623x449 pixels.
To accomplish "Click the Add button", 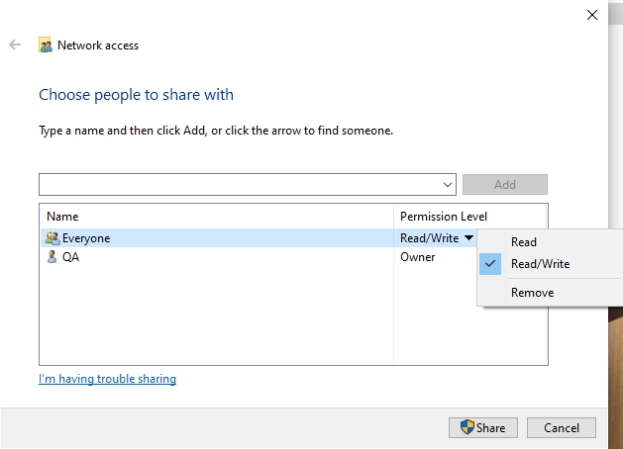I will pyautogui.click(x=504, y=185).
